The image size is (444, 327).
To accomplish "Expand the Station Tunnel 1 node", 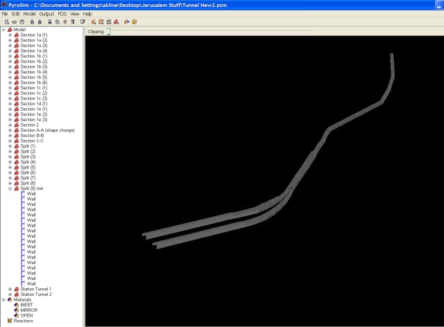I will tap(10, 289).
